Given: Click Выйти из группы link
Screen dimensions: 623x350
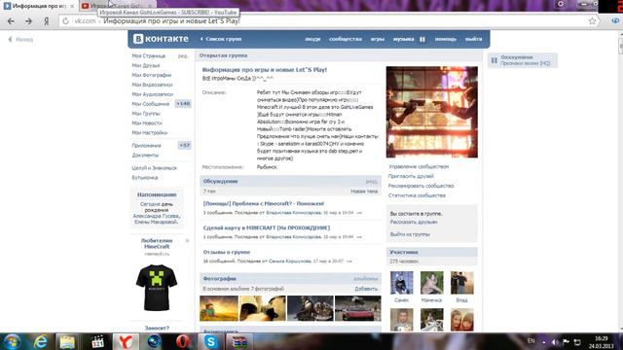Looking at the screenshot, I should (410, 234).
